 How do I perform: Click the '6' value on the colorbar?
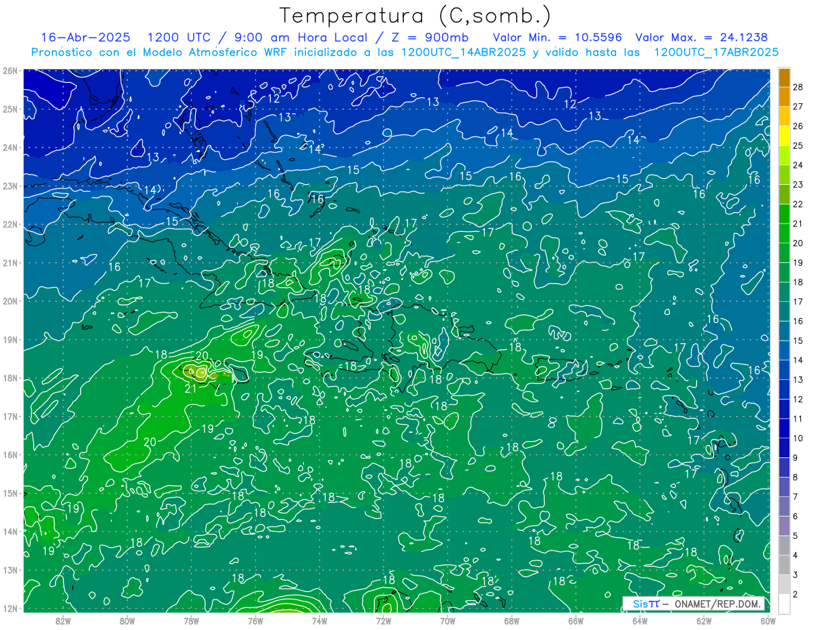(x=795, y=517)
